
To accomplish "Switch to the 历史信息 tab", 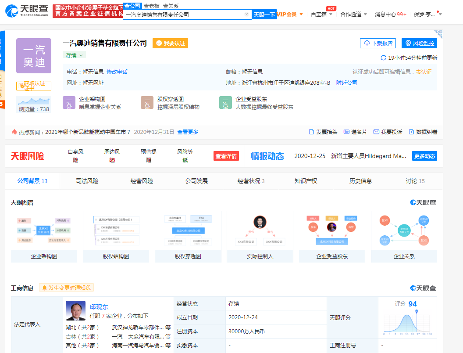I will 360,181.
